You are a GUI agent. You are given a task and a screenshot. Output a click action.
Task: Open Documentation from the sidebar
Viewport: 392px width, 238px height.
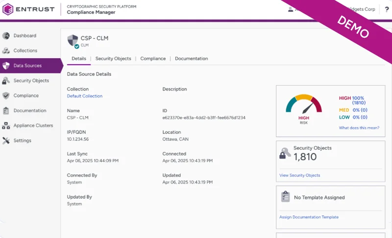click(30, 111)
